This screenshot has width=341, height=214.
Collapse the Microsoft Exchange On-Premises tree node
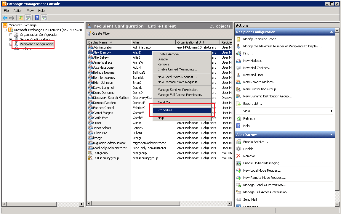[5, 30]
